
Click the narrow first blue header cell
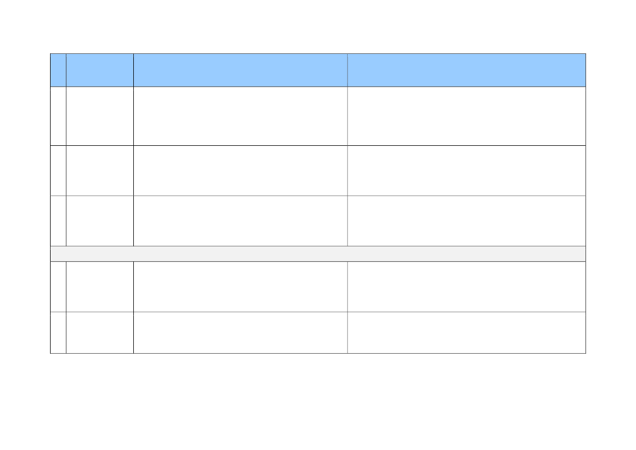[x=58, y=70]
